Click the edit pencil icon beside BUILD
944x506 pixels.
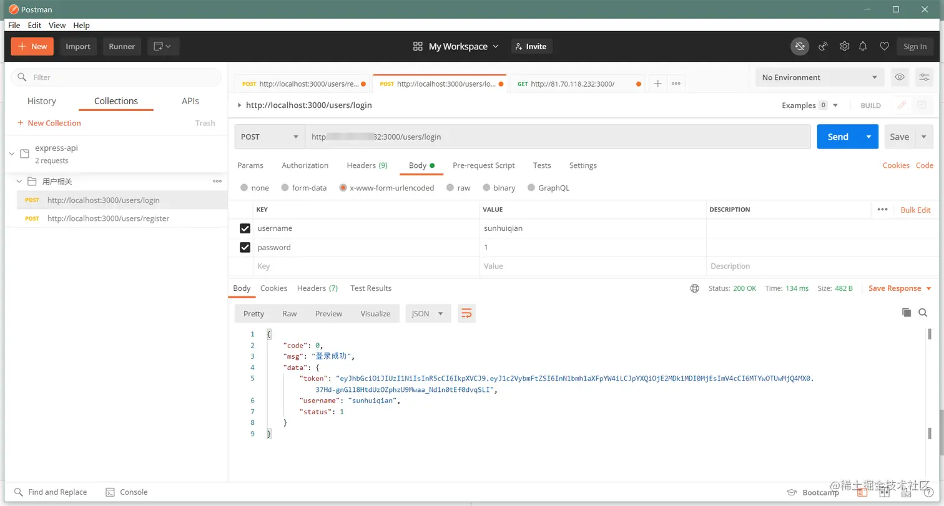tap(902, 105)
